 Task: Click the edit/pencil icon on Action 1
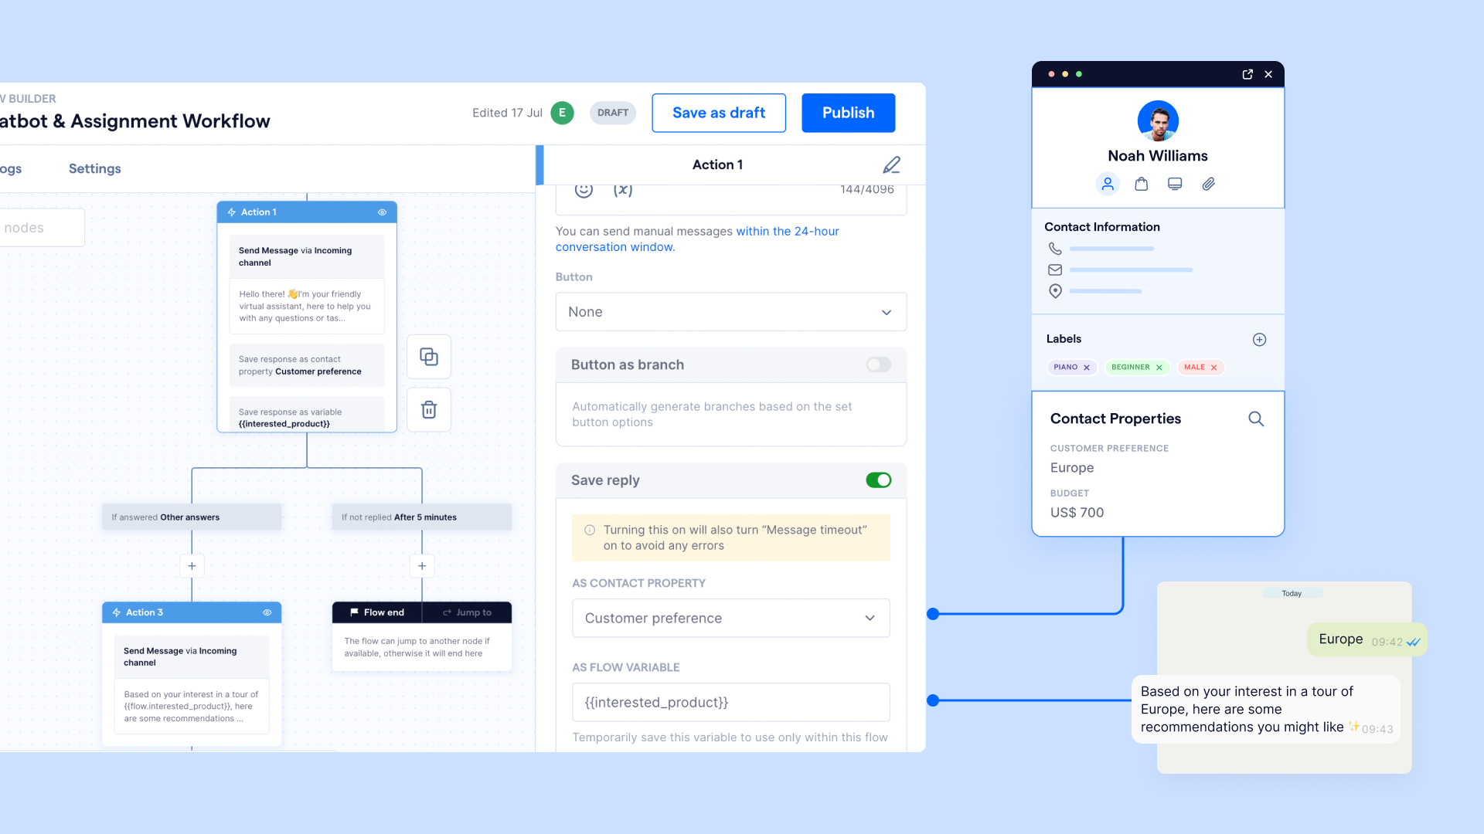click(x=891, y=165)
